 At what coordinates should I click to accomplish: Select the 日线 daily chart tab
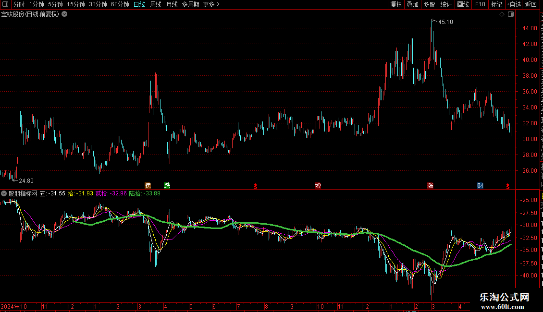(x=139, y=4)
